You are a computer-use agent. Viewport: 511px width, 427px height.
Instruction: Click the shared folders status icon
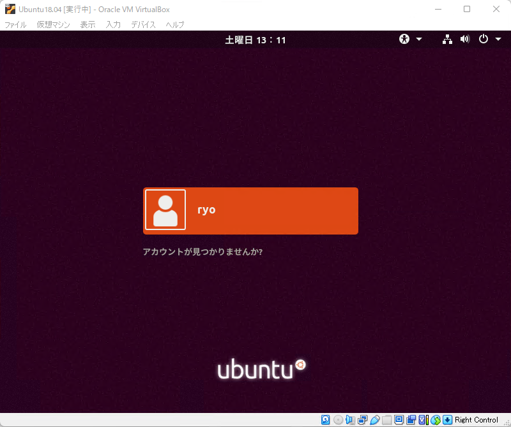pyautogui.click(x=387, y=420)
